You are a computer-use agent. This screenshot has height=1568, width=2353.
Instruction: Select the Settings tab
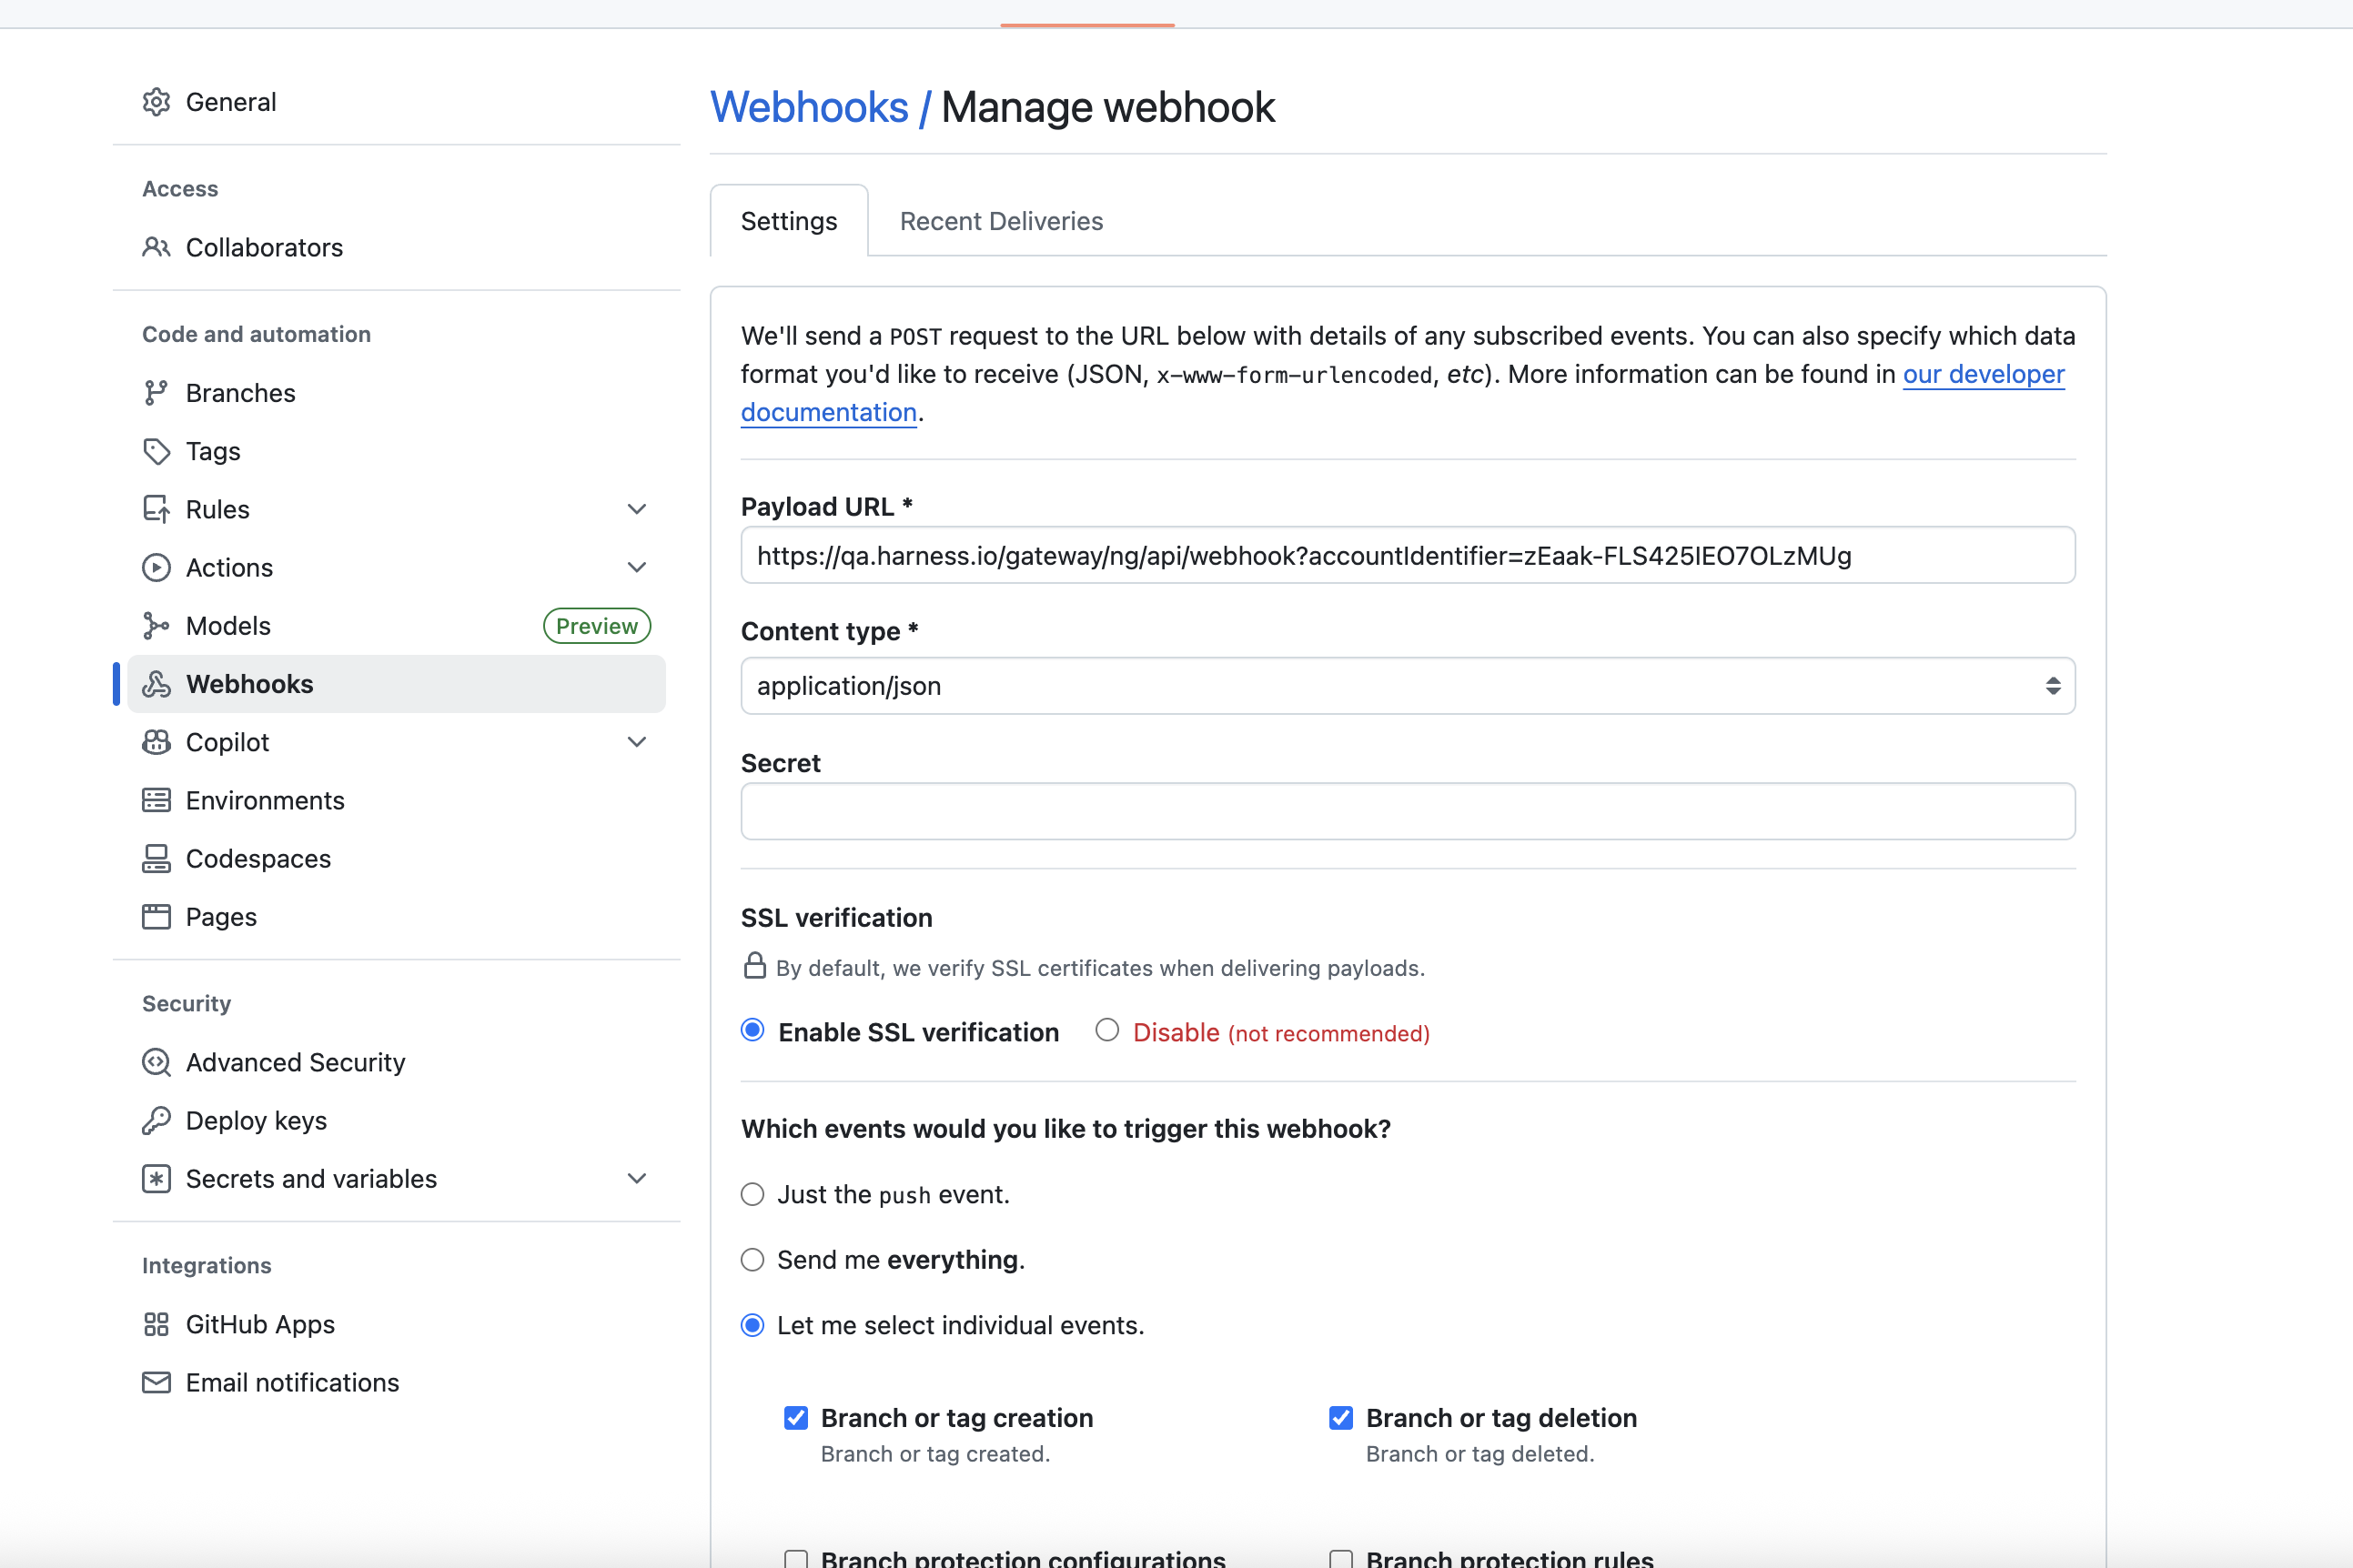tap(788, 221)
